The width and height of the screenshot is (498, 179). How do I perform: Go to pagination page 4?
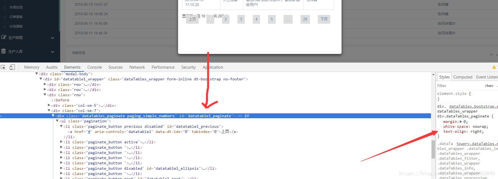pos(256,19)
